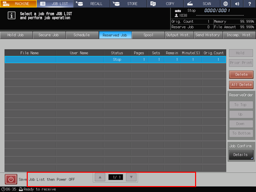Click the red Delete button
This screenshot has width=256, height=192.
241,75
